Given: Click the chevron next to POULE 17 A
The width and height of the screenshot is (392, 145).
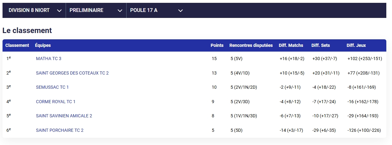Looking at the screenshot, I should pyautogui.click(x=180, y=11).
